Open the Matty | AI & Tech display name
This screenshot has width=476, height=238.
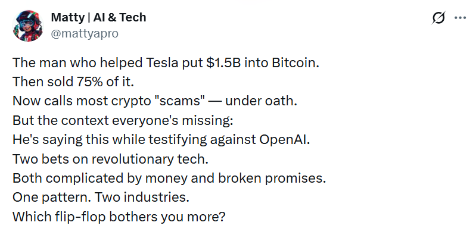(x=98, y=18)
